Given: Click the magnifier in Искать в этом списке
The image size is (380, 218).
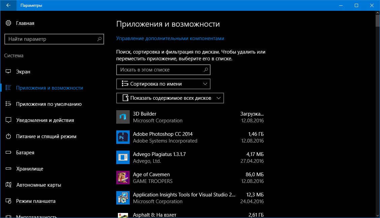Looking at the screenshot, I should click(206, 70).
